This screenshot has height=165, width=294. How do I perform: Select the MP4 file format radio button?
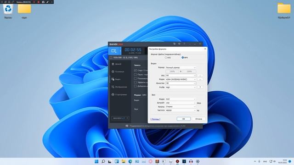click(183, 58)
